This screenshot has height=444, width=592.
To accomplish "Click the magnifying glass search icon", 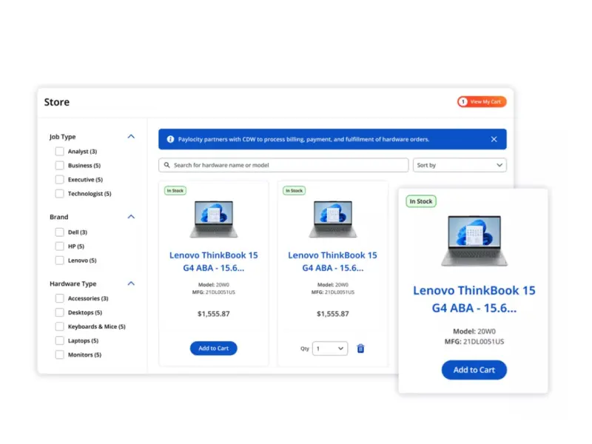I will 167,165.
